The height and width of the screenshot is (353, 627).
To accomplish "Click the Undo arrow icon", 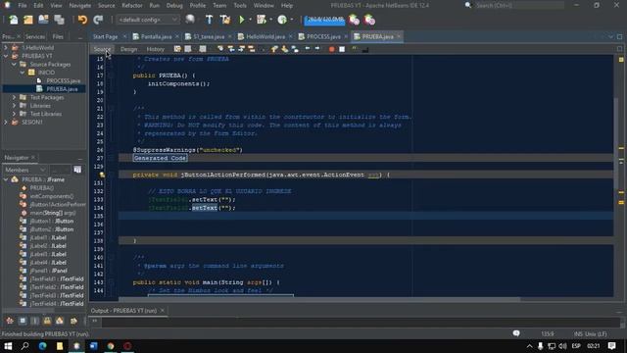I will click(x=82, y=20).
